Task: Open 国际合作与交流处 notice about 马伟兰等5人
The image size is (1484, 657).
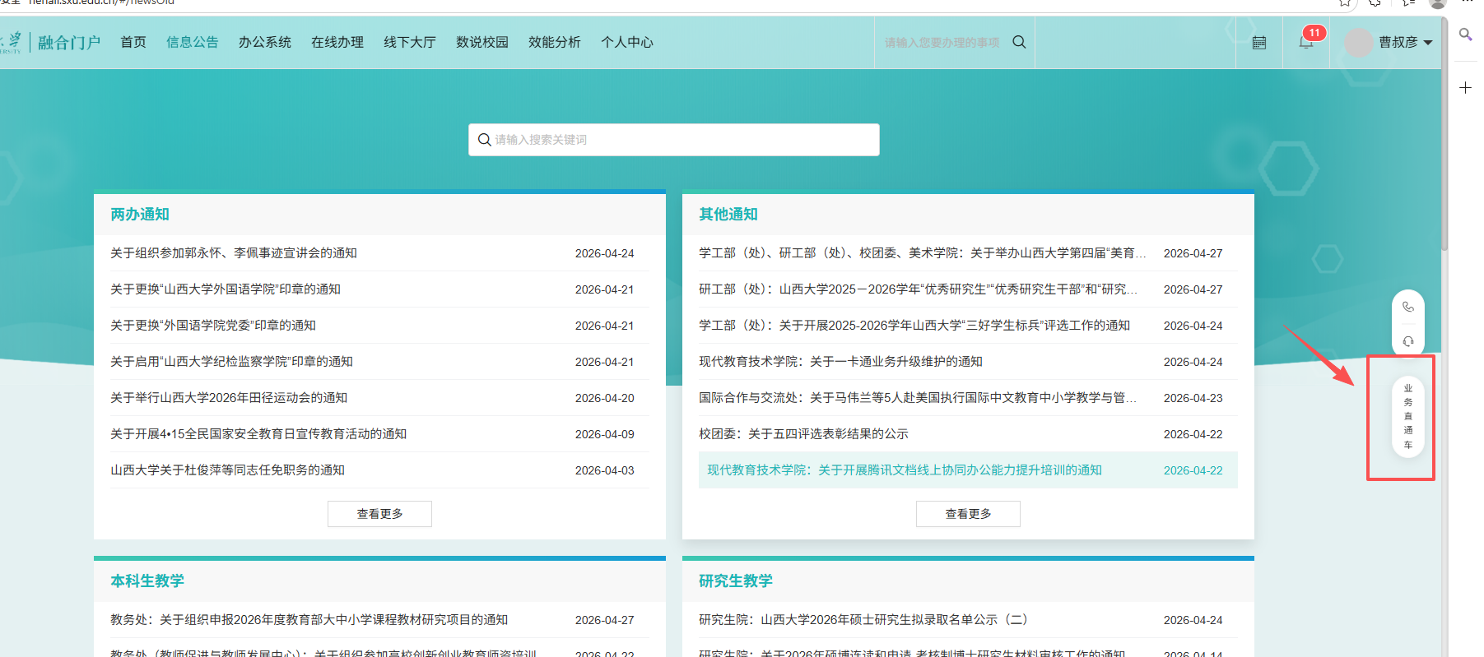Action: coord(918,398)
